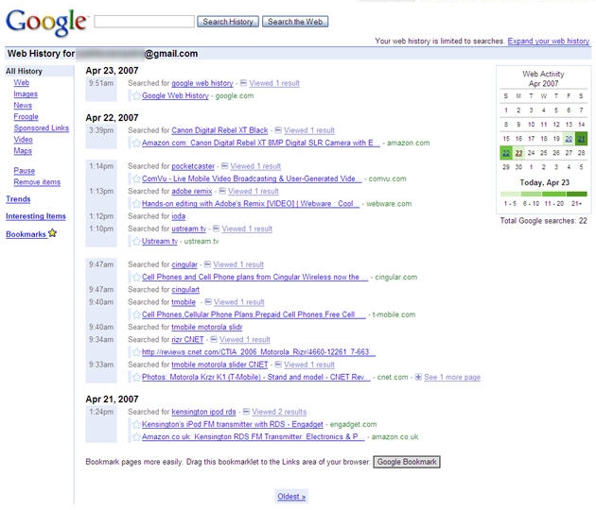
Task: Collapse results icon for rizr CNET search
Action: pyautogui.click(x=214, y=339)
